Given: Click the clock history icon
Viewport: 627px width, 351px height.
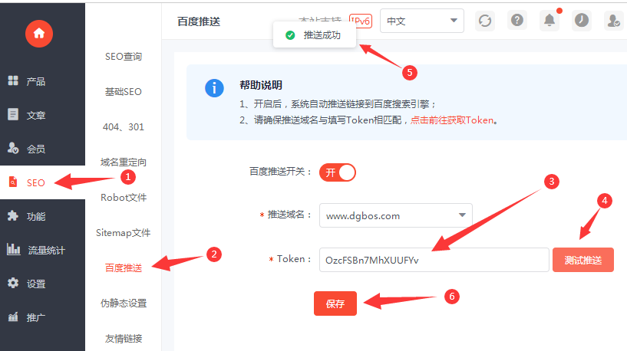Looking at the screenshot, I should point(582,21).
